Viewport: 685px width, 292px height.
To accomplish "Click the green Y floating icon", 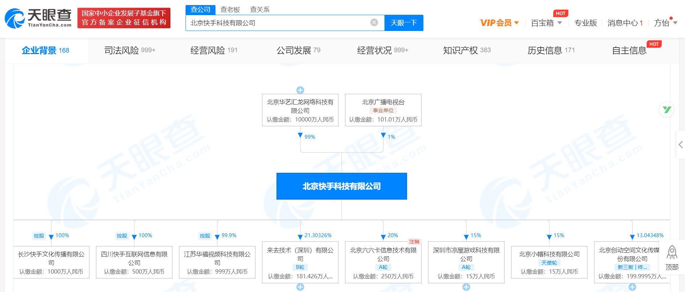I will click(667, 109).
